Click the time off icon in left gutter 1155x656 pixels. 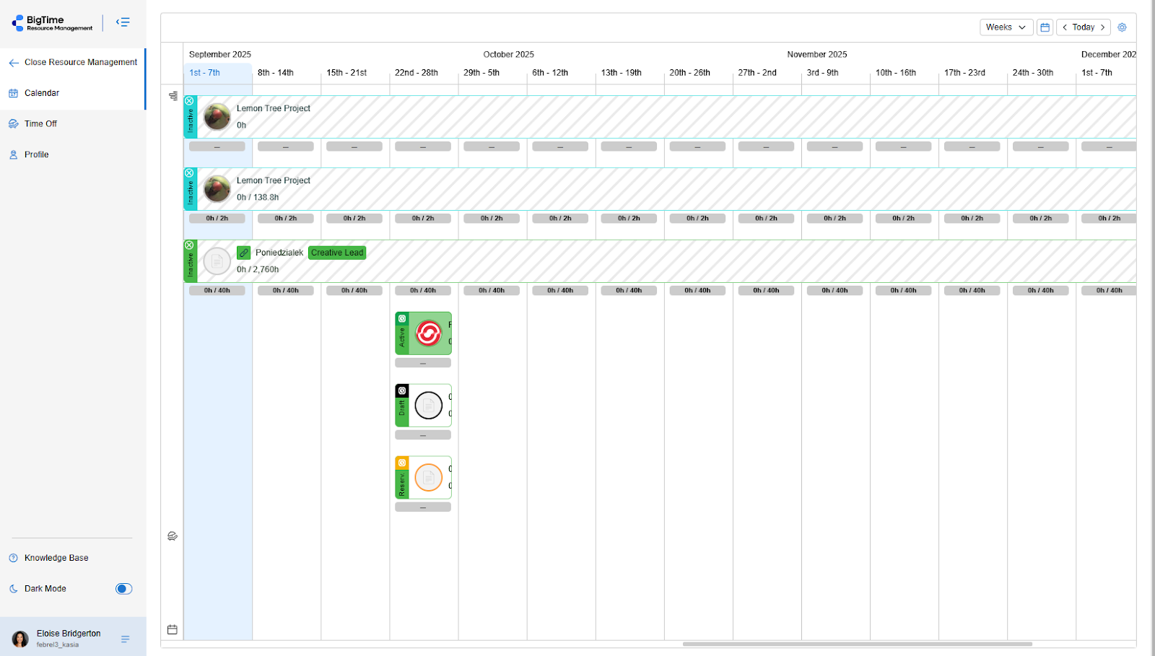[173, 536]
